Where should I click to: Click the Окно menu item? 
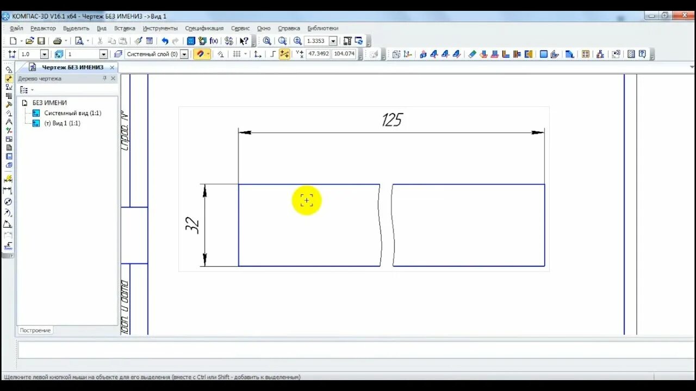coord(264,28)
